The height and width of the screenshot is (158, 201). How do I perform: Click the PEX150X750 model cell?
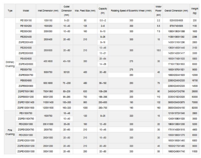pyautogui.click(x=26, y=113)
